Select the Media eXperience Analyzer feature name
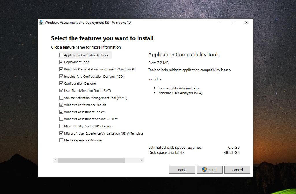Image resolution: width=296 pixels, height=194 pixels. point(83,140)
